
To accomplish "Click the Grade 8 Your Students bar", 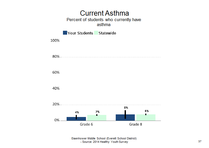I will [125, 118].
